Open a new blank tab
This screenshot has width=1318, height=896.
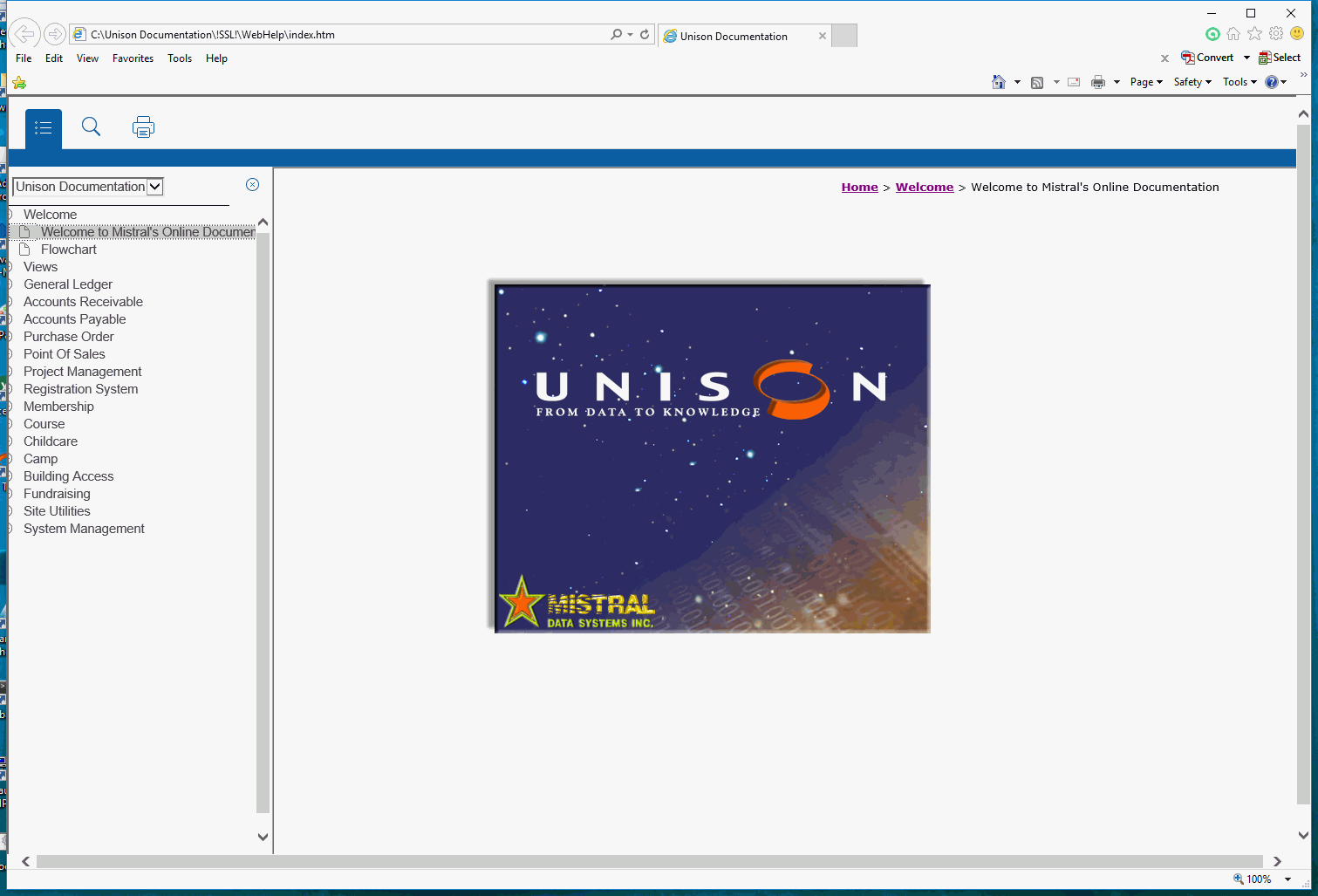[844, 36]
